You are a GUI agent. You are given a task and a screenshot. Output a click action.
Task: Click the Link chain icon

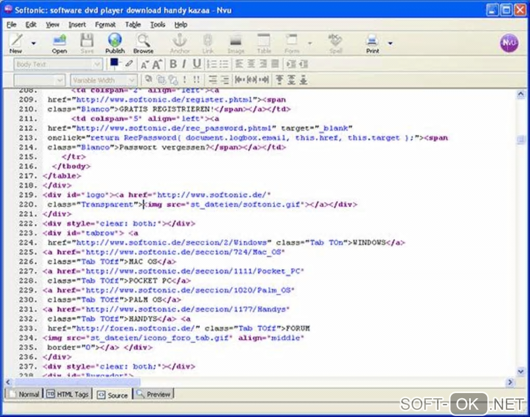point(208,43)
